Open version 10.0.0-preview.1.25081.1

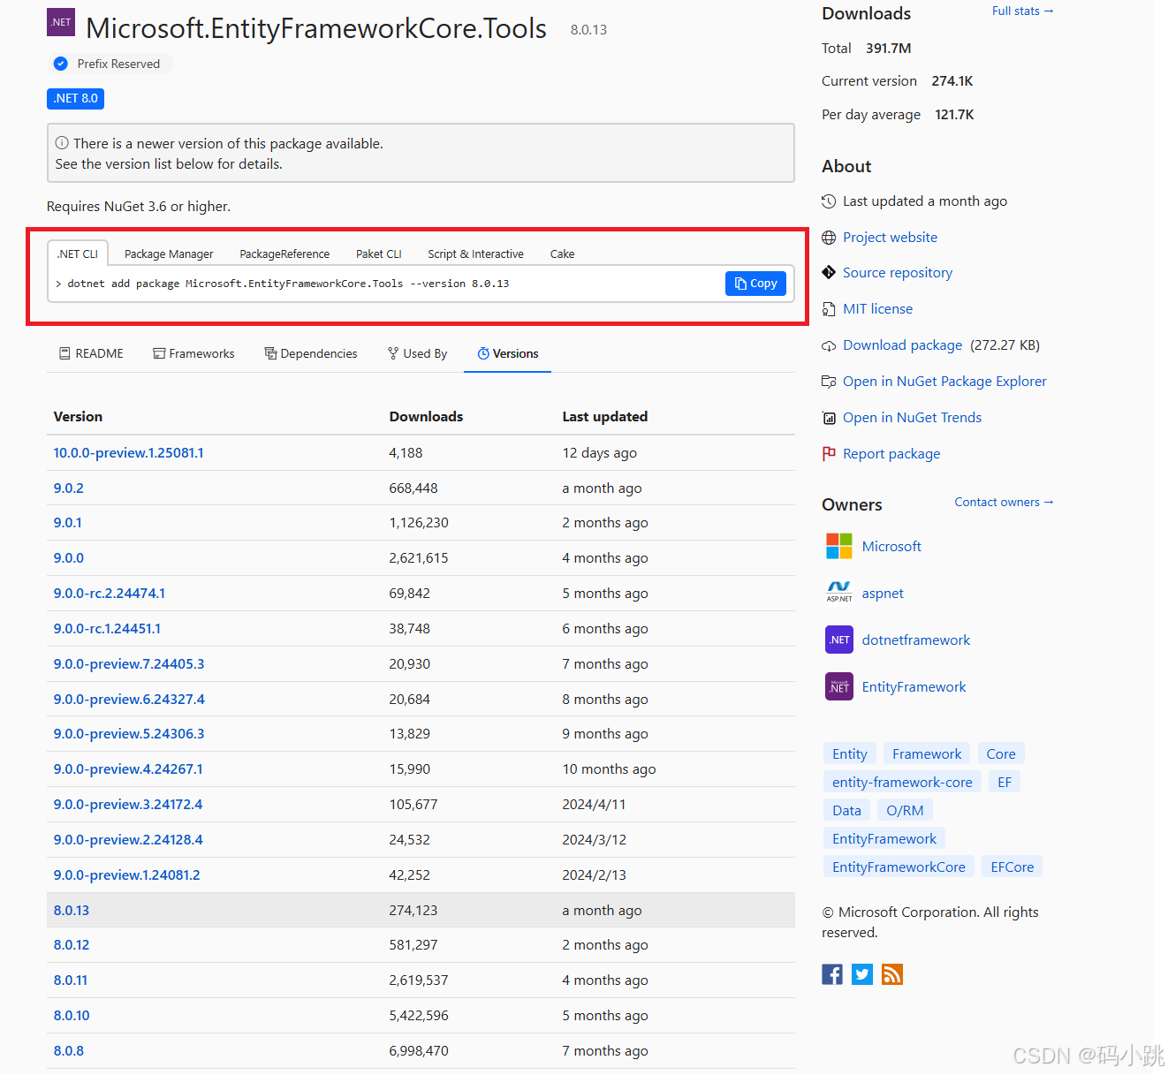[x=128, y=453]
